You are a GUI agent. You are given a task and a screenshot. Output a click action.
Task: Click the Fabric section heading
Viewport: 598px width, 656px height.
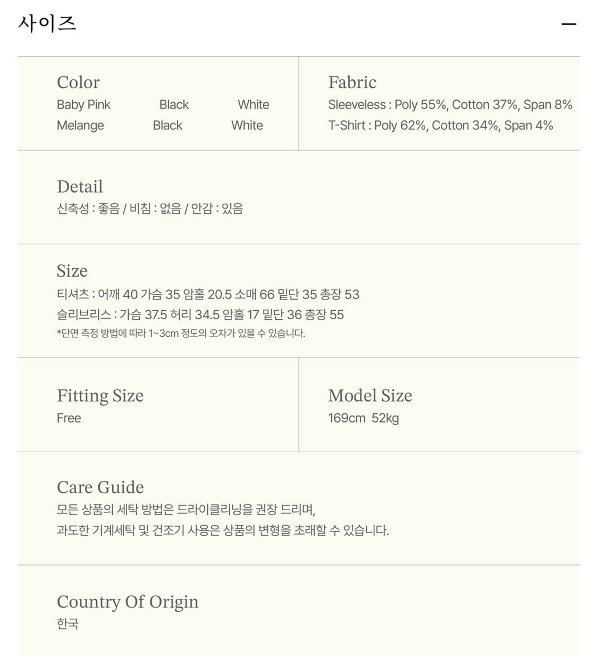(352, 82)
